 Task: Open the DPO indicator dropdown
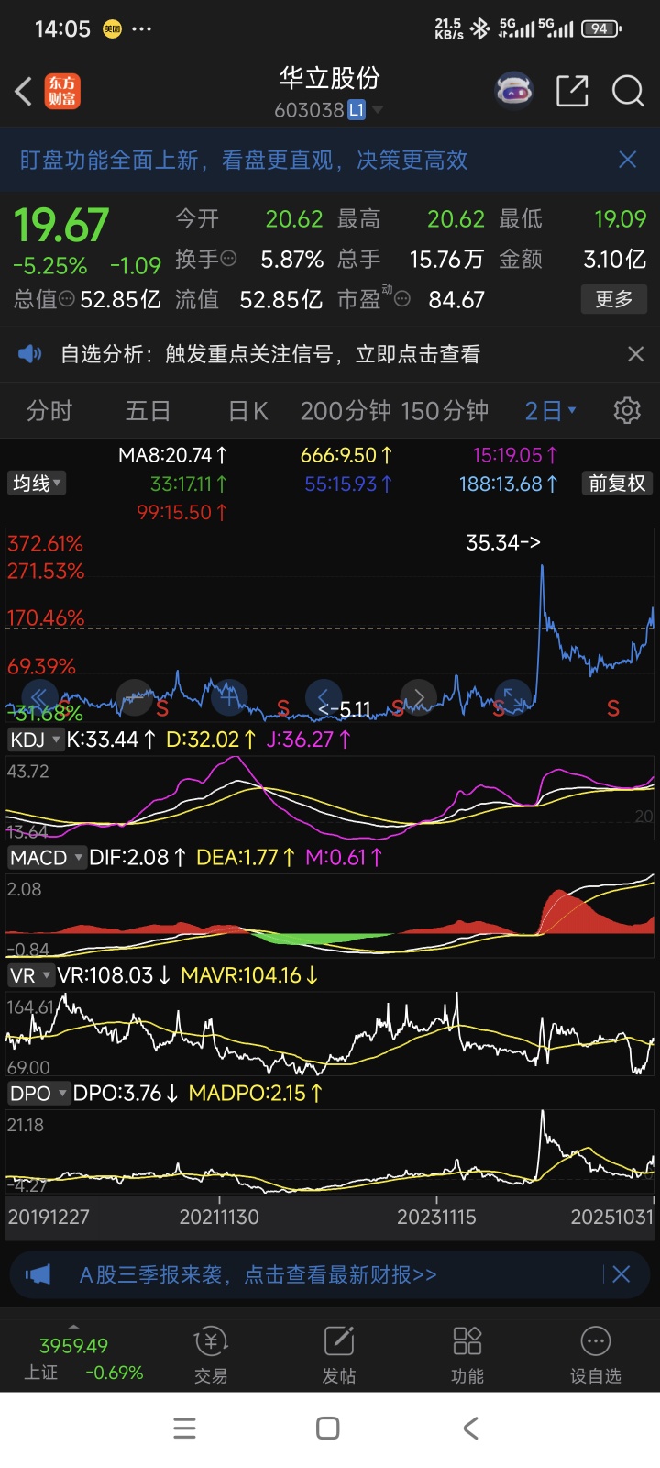tap(38, 1093)
